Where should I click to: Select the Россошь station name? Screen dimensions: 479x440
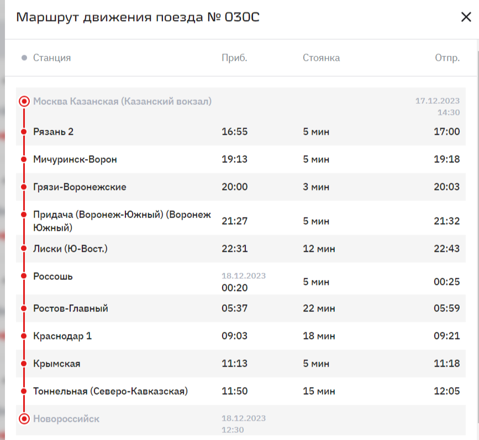coord(53,276)
